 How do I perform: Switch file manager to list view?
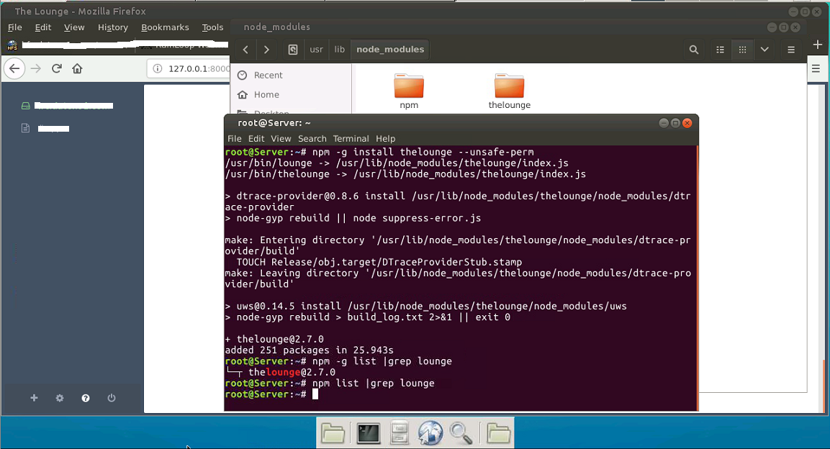click(720, 50)
